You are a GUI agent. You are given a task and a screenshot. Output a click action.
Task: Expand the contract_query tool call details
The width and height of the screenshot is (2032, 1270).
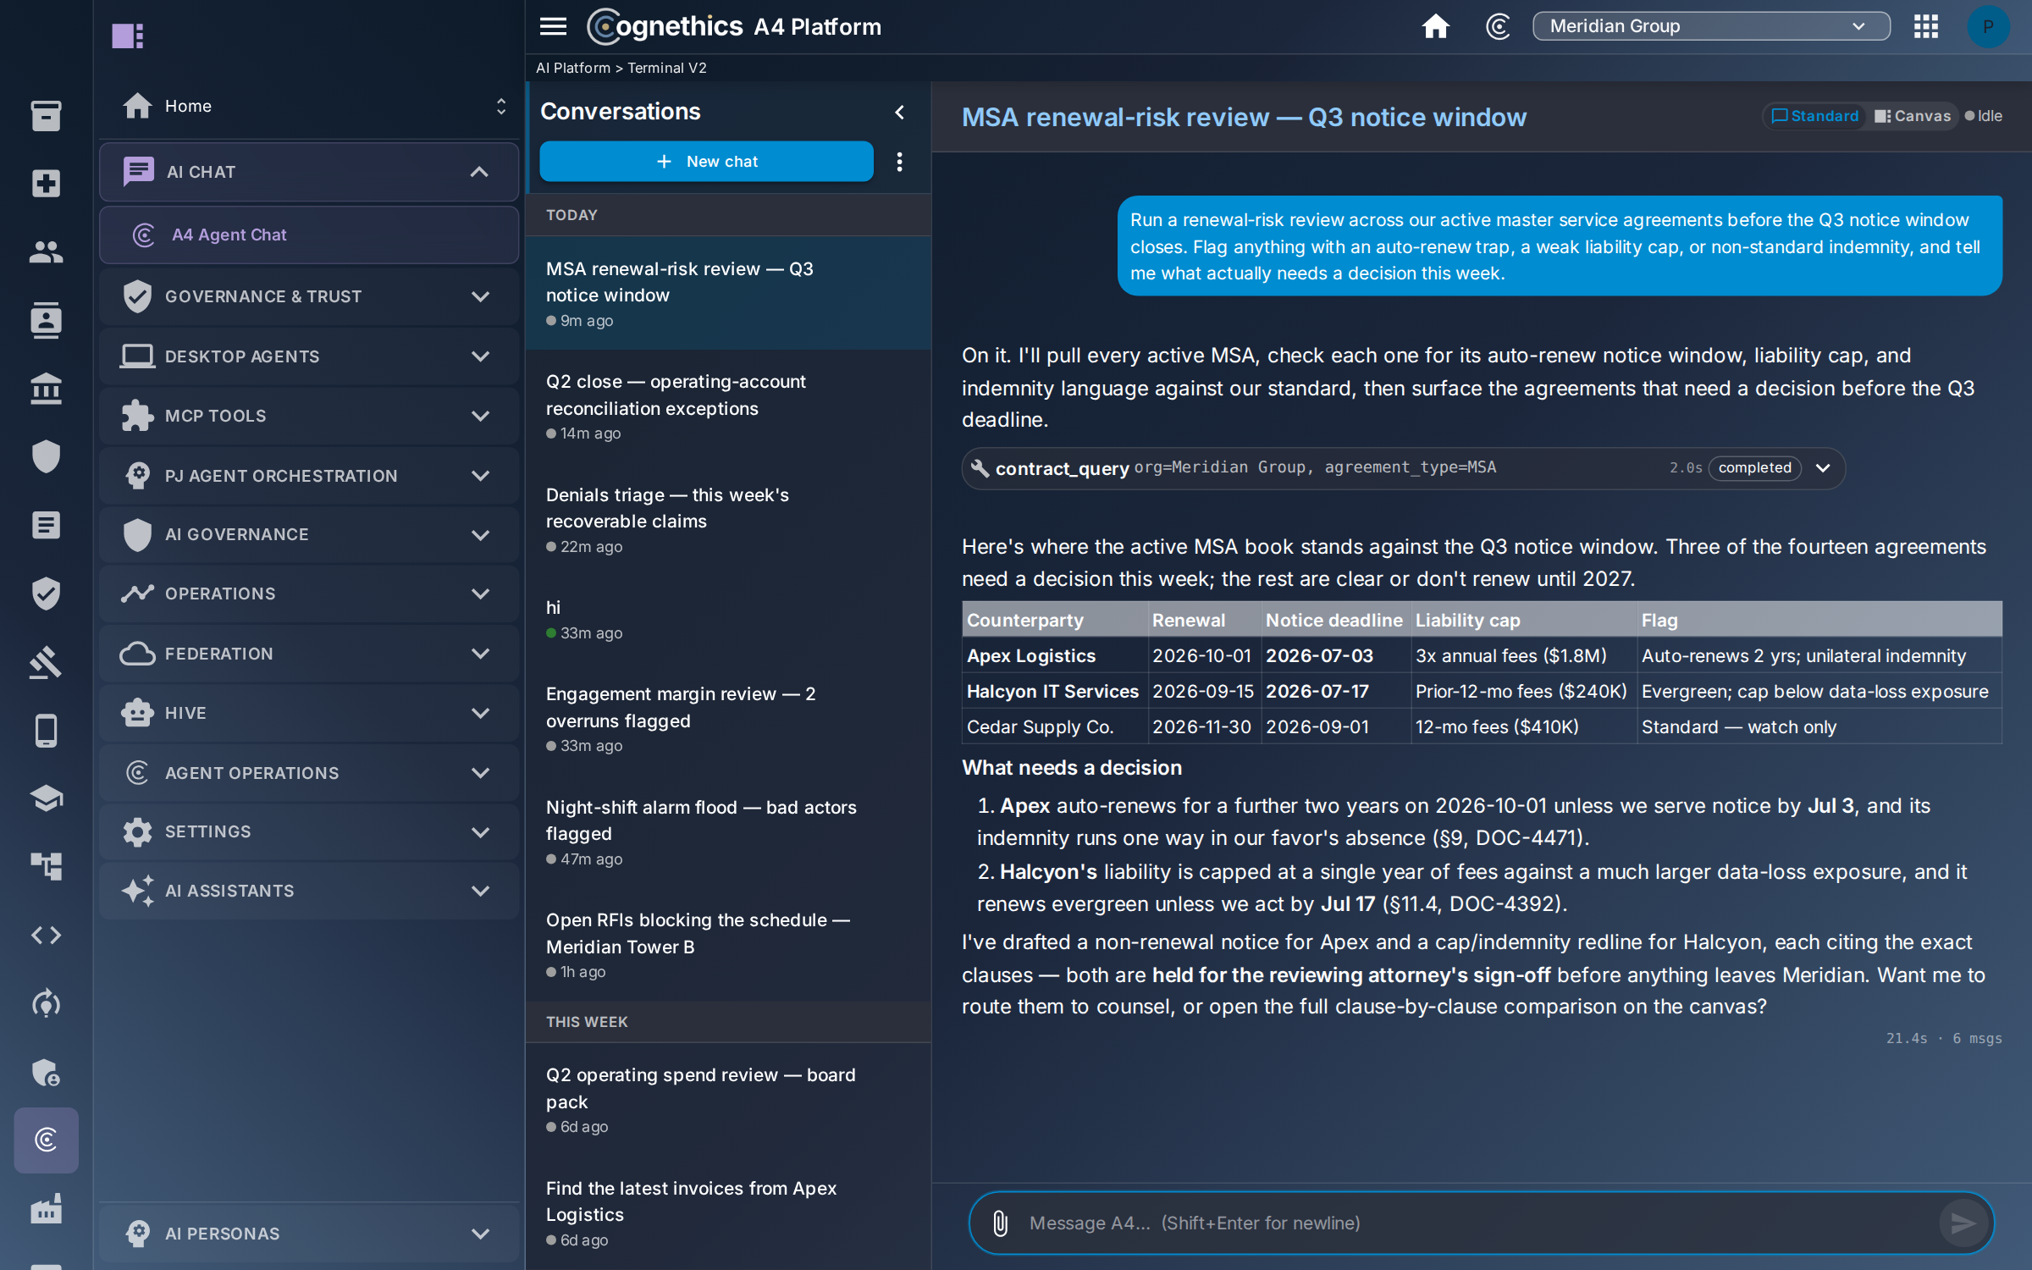tap(1823, 468)
